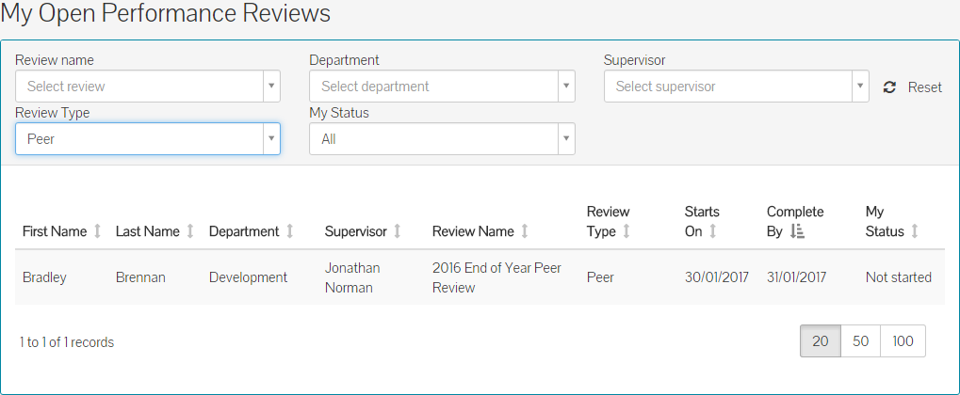Sort by Review Name column arrow icon
The image size is (960, 395).
coord(525,231)
